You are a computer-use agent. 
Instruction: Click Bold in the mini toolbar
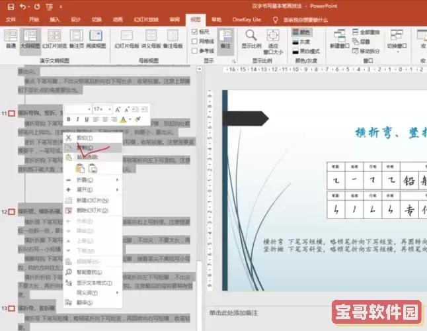pyautogui.click(x=69, y=120)
